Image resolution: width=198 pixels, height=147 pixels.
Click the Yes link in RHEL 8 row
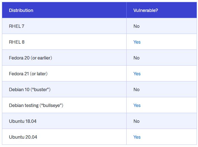tap(137, 42)
